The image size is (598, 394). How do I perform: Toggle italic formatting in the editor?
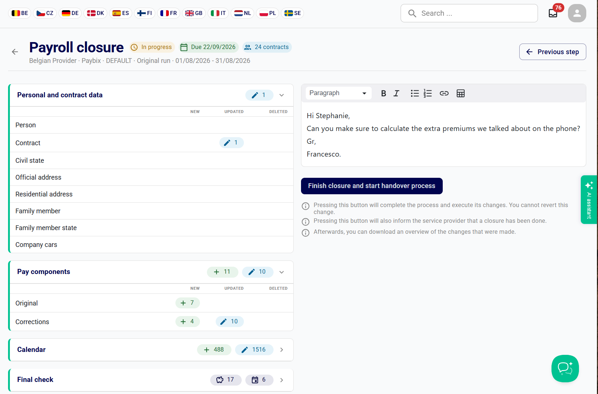pos(396,93)
